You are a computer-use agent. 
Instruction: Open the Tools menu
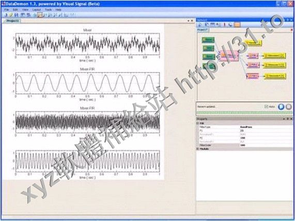click(x=48, y=9)
